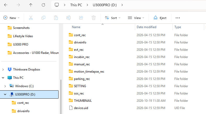The height and width of the screenshot is (114, 206).
Task: Click driveinfo's date 2026-04-15 12:58 PM
Action: (151, 42)
